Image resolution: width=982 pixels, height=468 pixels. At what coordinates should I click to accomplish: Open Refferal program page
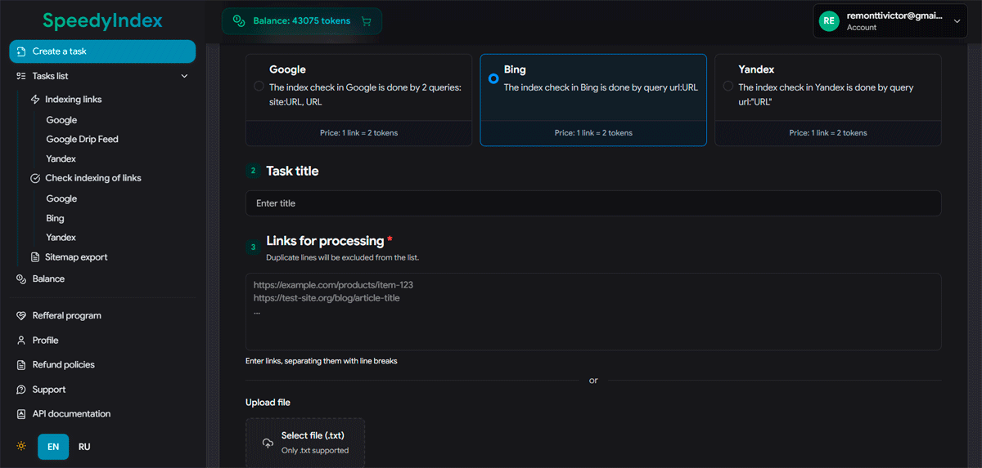click(67, 316)
